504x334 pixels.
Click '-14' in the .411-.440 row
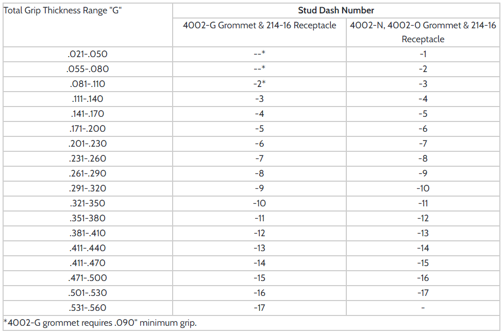423,248
